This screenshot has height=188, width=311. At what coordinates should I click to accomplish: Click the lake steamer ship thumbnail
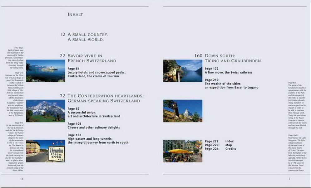[x=45, y=71]
